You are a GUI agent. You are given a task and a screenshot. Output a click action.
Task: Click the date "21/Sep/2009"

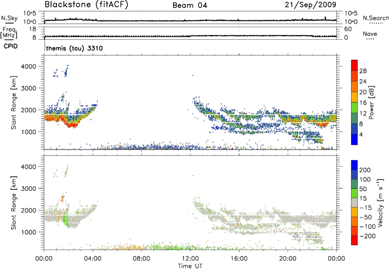[x=310, y=5]
